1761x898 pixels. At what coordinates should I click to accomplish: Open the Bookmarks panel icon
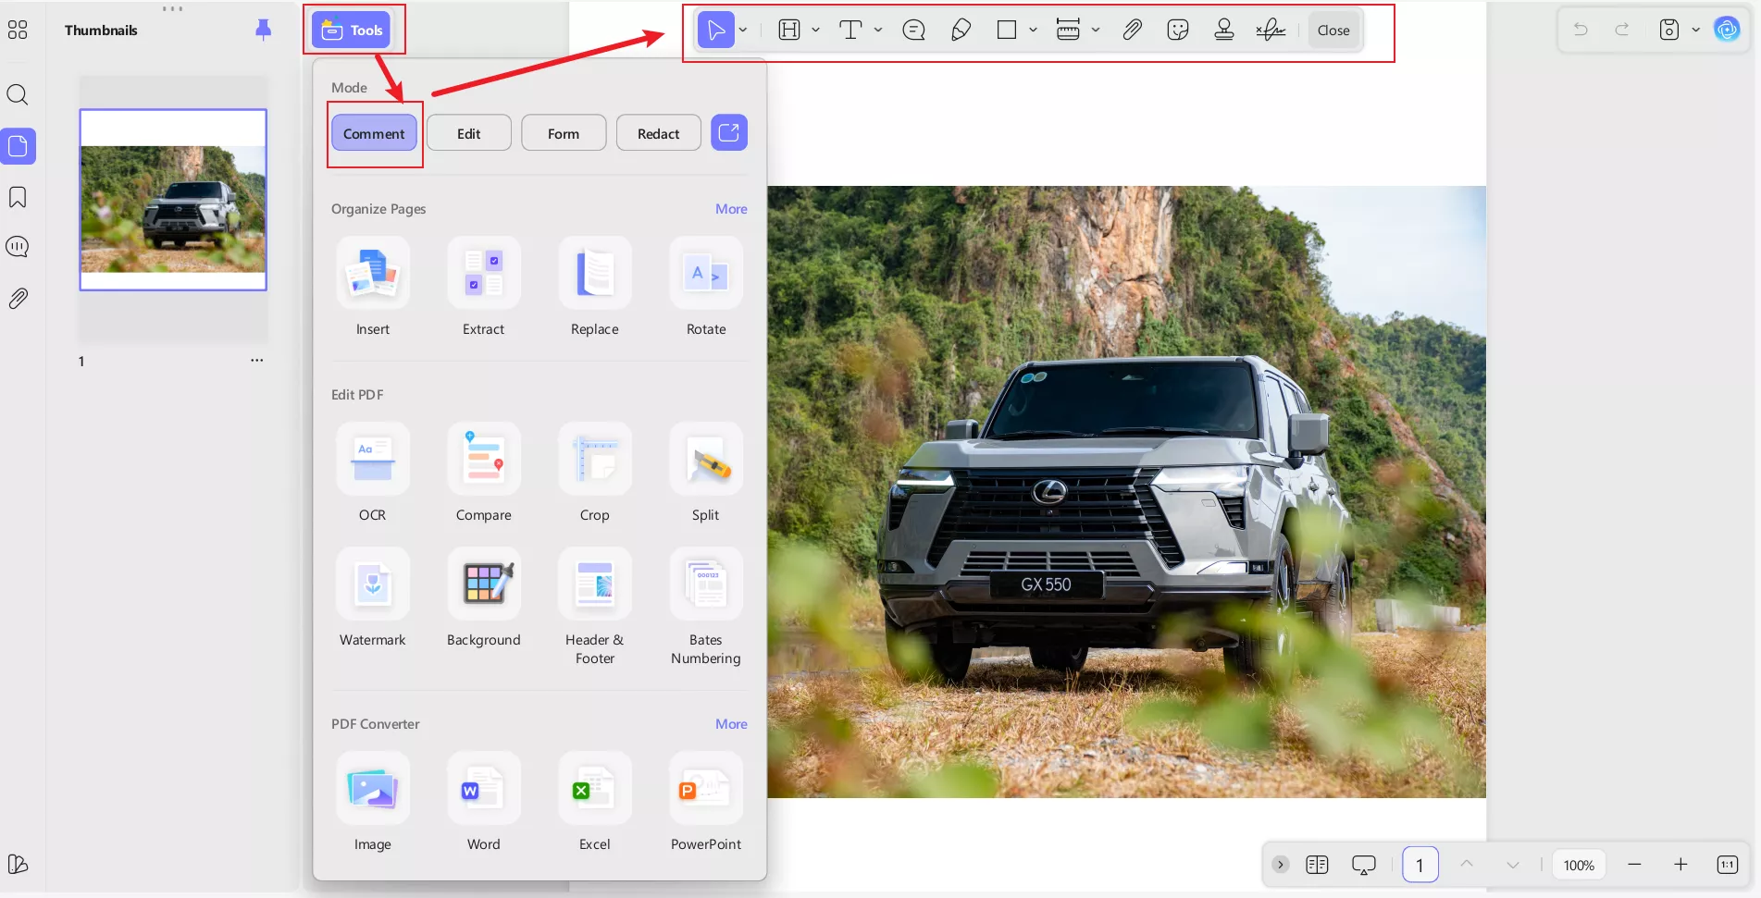(x=17, y=197)
